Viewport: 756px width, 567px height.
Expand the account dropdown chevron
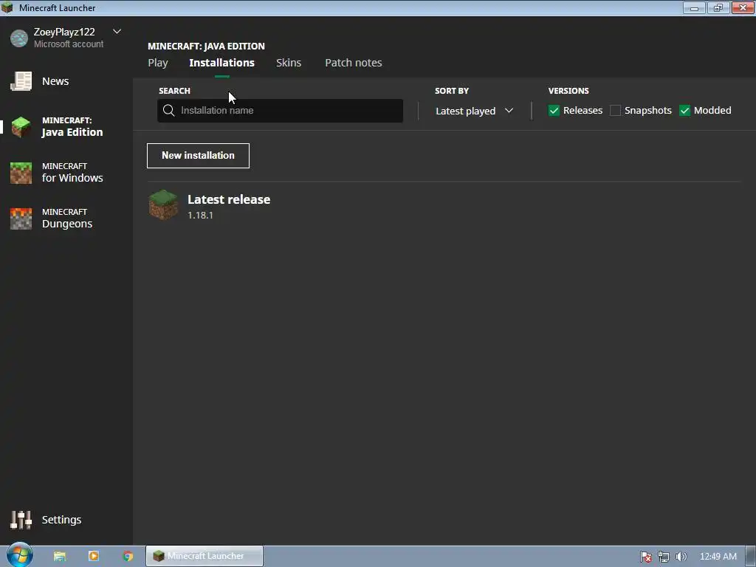[117, 32]
